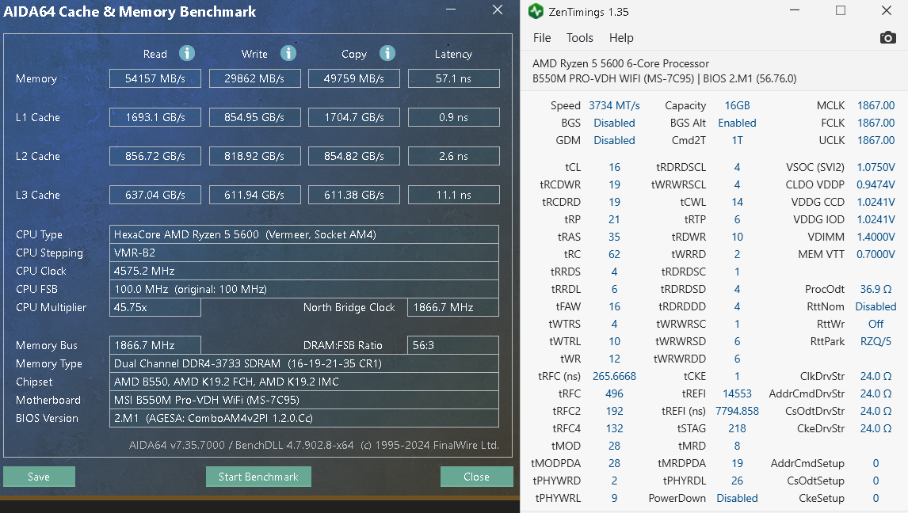The image size is (908, 513).
Task: Click Capacity value 16GB
Action: 737,105
